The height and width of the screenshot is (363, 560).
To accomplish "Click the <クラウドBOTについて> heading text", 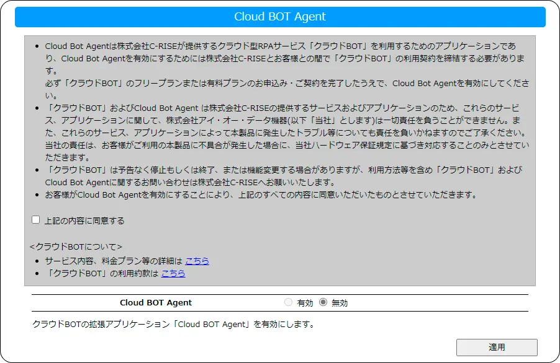I will (x=76, y=247).
